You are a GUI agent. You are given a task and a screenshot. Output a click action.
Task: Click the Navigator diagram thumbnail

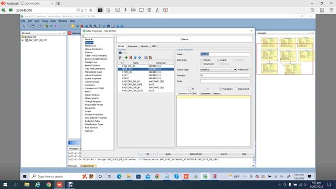coord(286,56)
